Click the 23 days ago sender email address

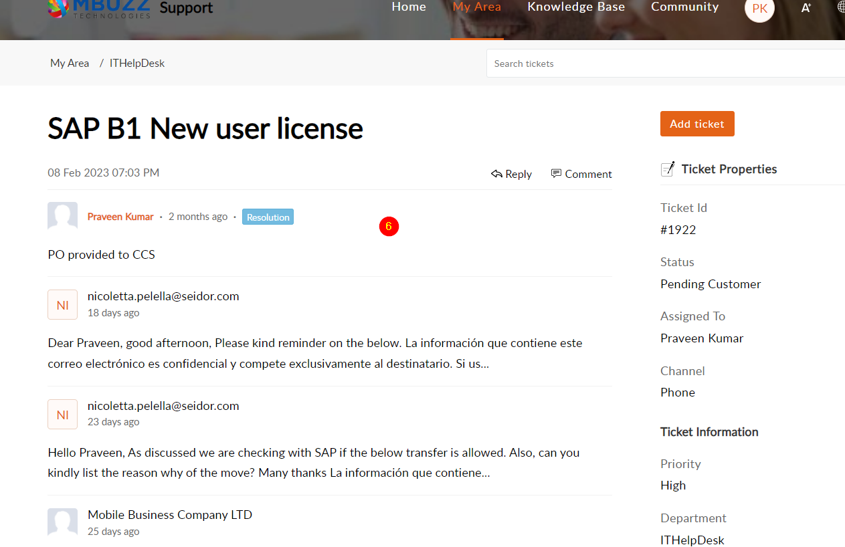163,406
